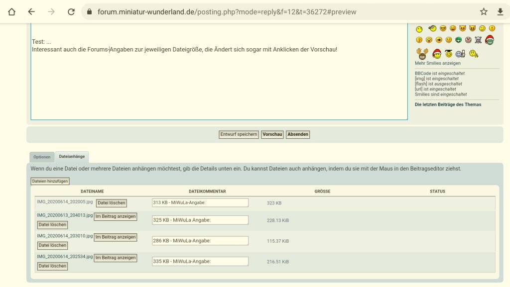Insert the skull and crossbones smiley

(x=478, y=40)
